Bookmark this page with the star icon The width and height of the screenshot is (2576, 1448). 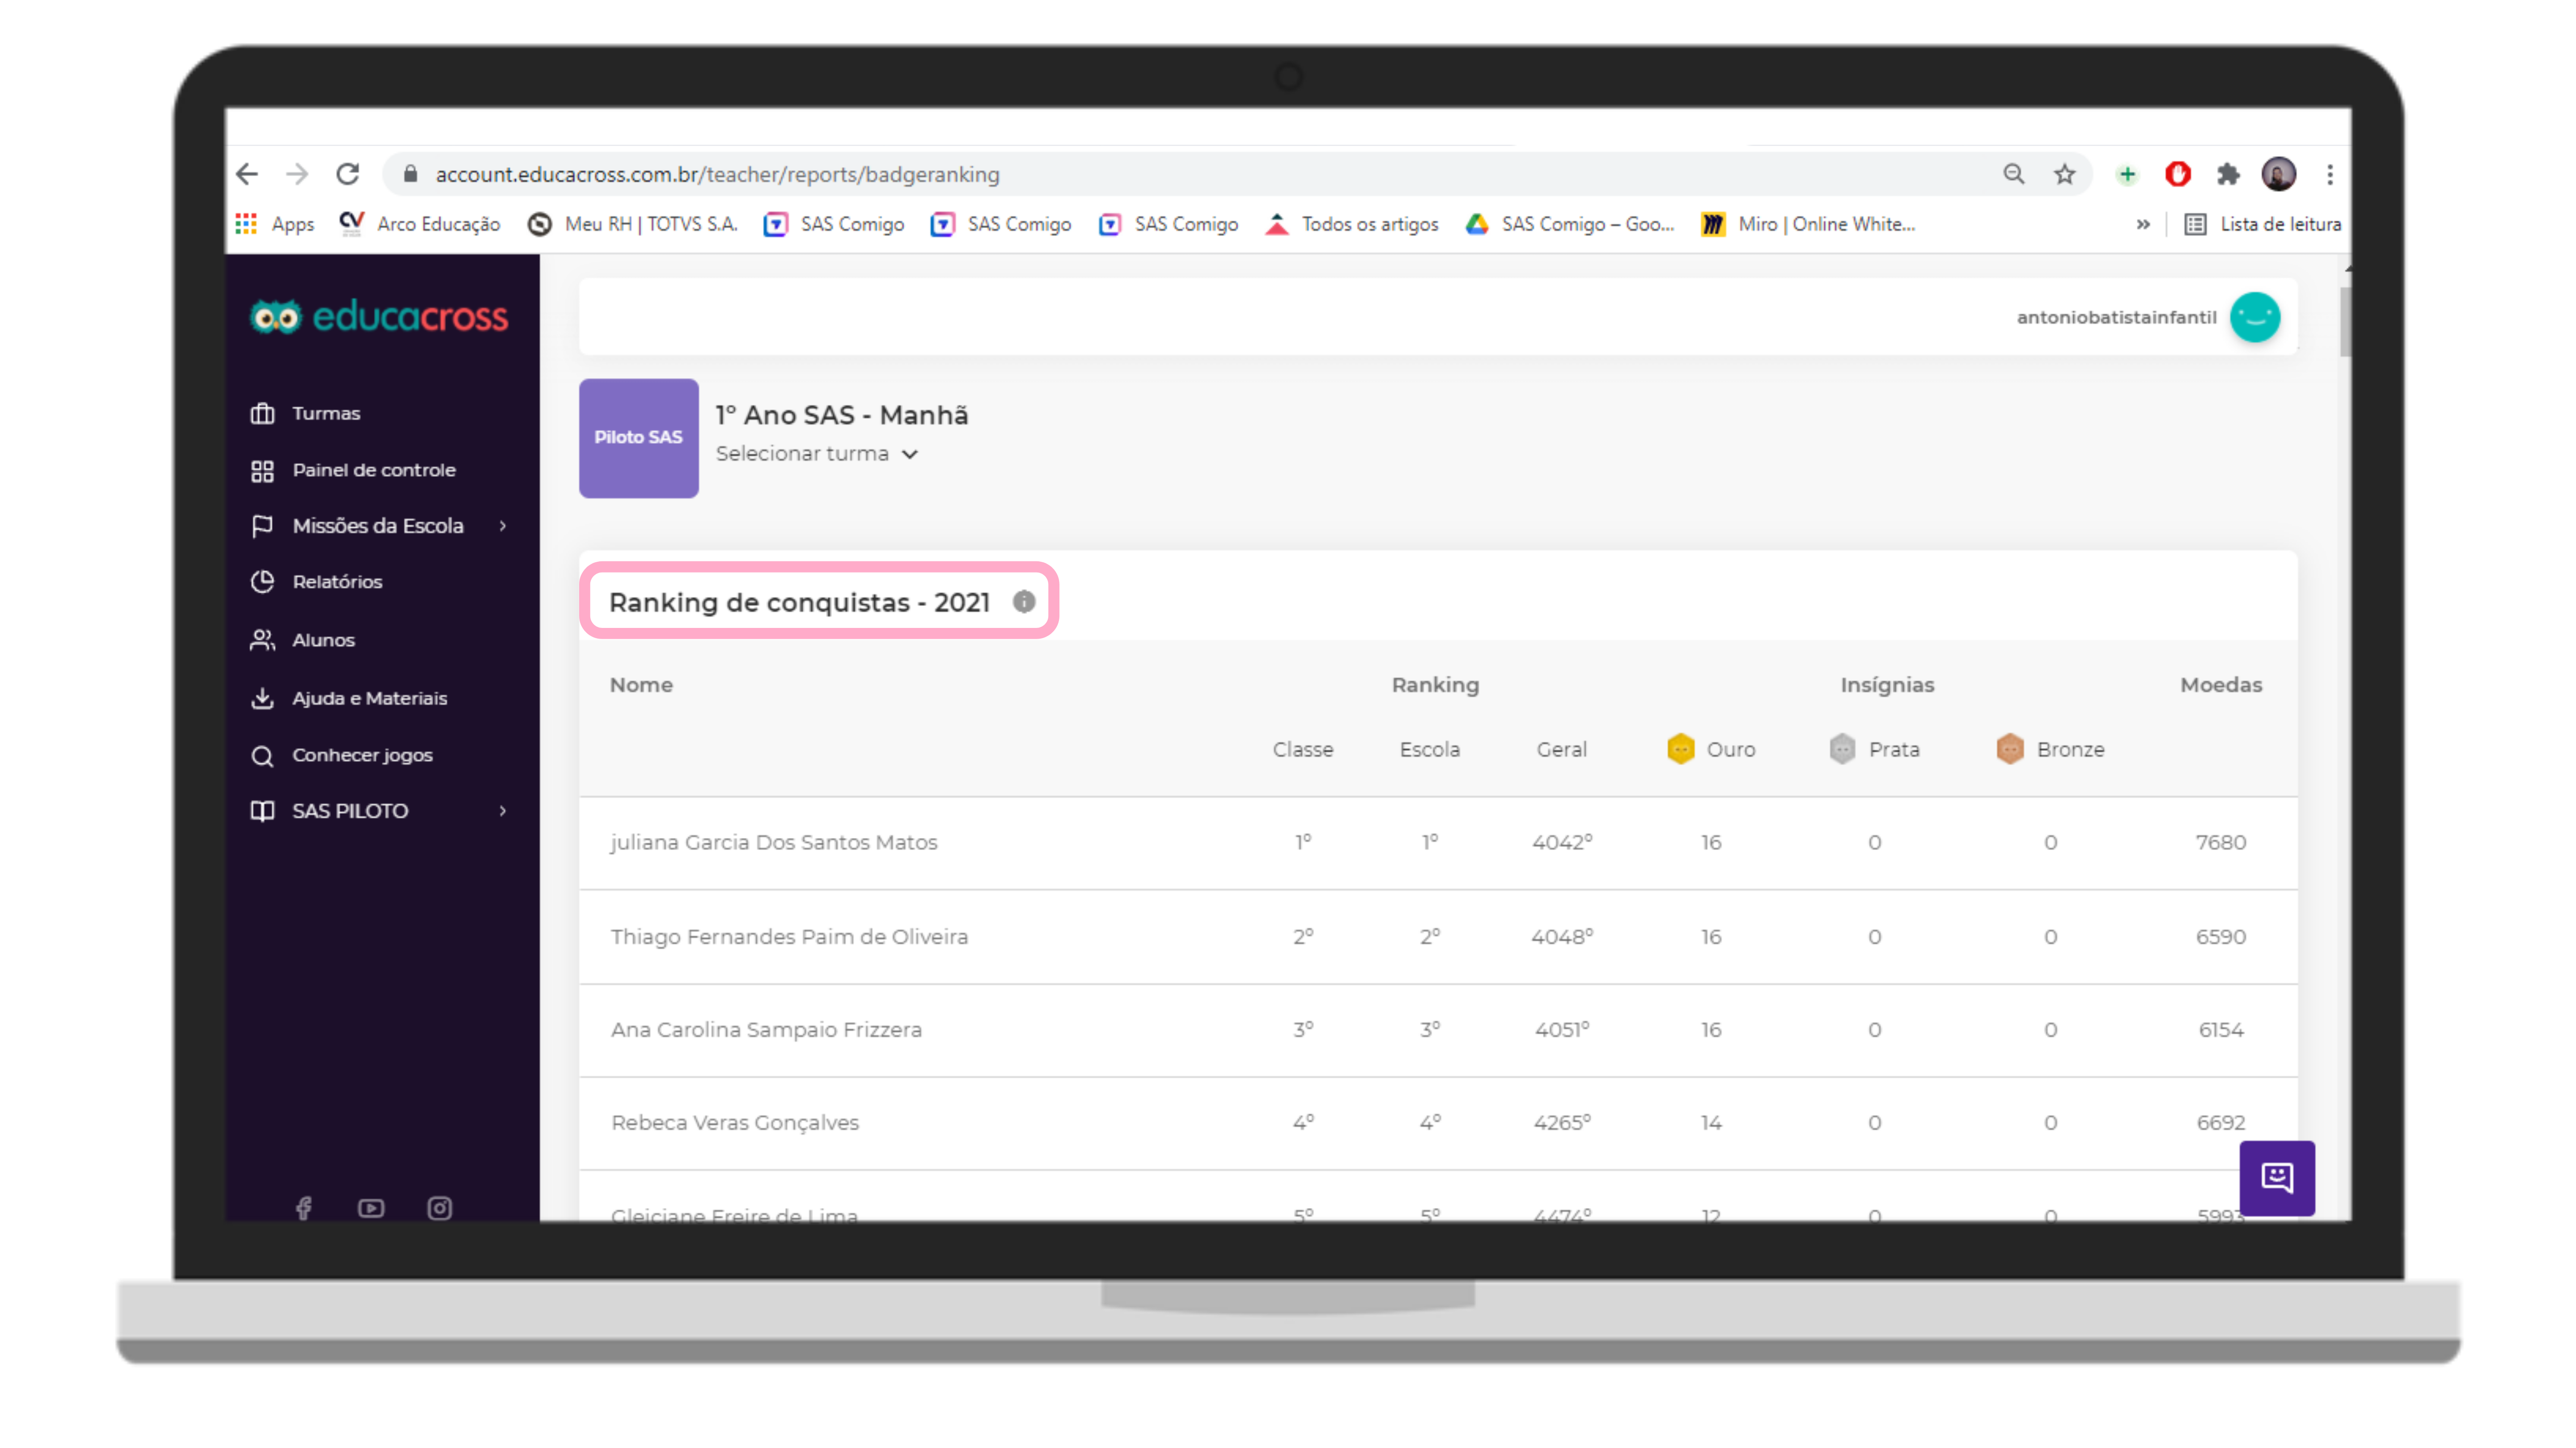point(2065,174)
